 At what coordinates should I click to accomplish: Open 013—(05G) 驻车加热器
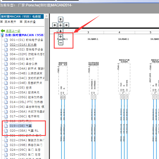(x=26, y=97)
